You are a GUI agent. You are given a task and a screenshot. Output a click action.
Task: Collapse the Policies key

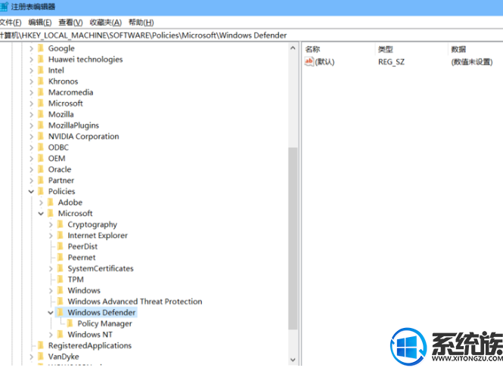coord(31,192)
